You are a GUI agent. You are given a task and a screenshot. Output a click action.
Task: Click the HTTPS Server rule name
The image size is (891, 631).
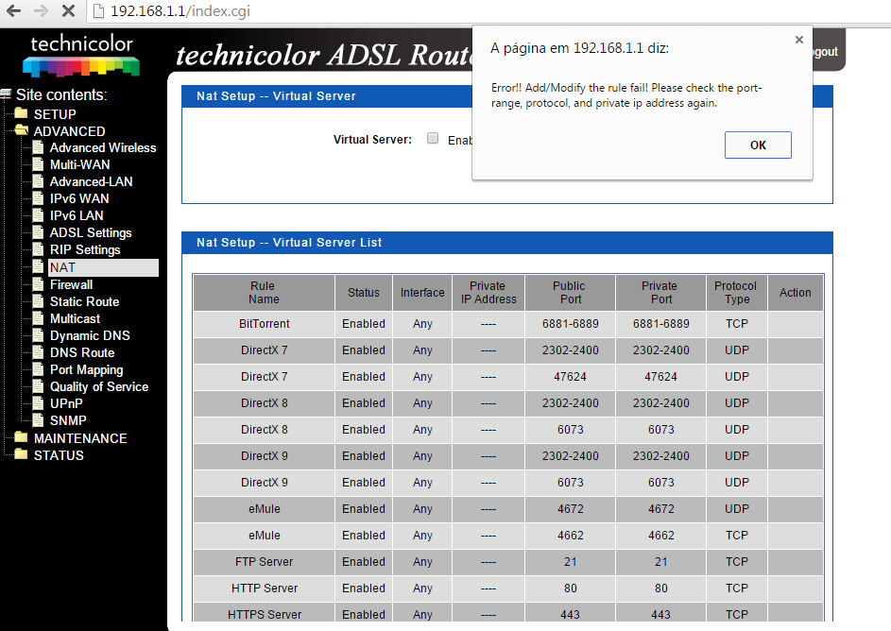(265, 615)
